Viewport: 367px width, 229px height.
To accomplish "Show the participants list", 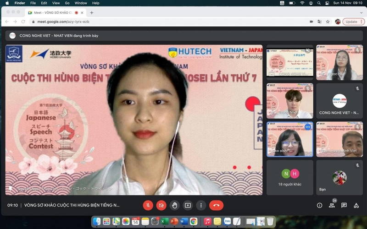I will 332,205.
